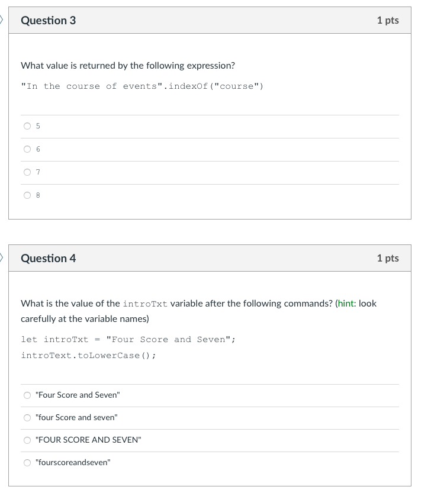The image size is (431, 490).
Task: Select "Four Score and Seven" answer
Action: click(x=27, y=395)
